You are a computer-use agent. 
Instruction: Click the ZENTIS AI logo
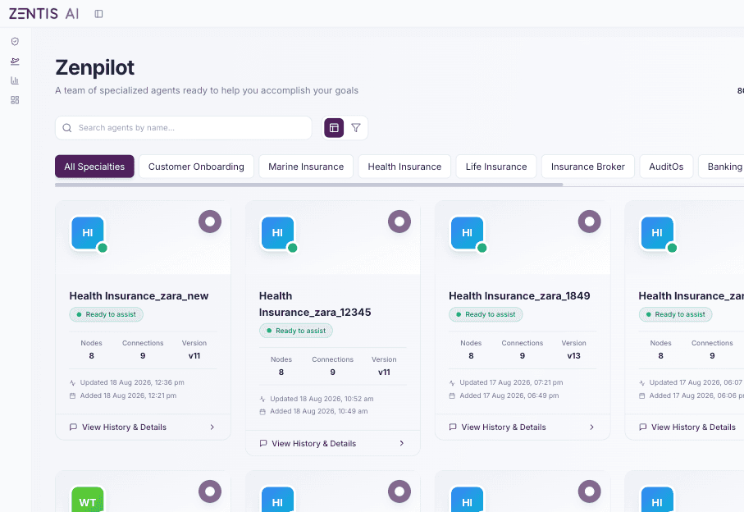coord(43,14)
